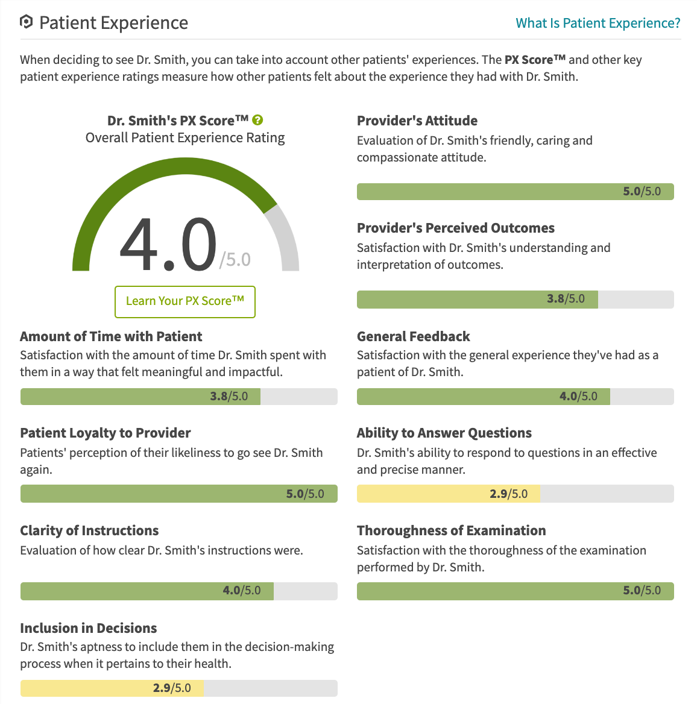This screenshot has height=704, width=697.
Task: Click the "Dr. Smith's PX Score" title
Action: (177, 121)
